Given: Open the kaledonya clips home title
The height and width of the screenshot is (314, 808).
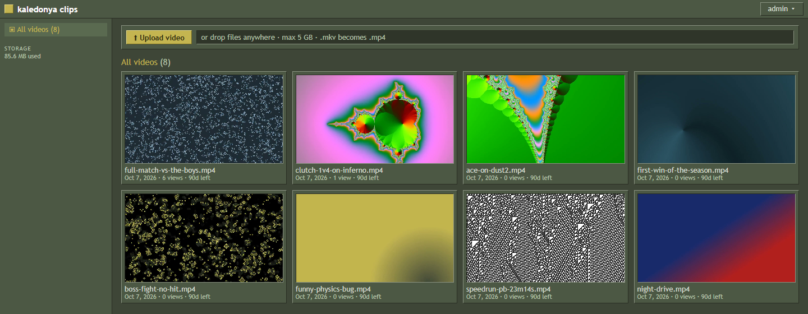Looking at the screenshot, I should tap(48, 9).
